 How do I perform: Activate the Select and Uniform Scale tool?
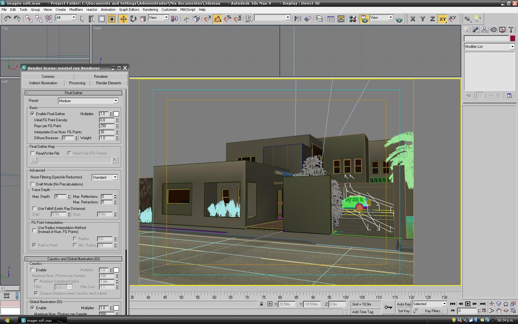click(x=143, y=19)
